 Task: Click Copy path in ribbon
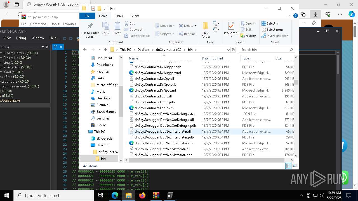[134, 30]
